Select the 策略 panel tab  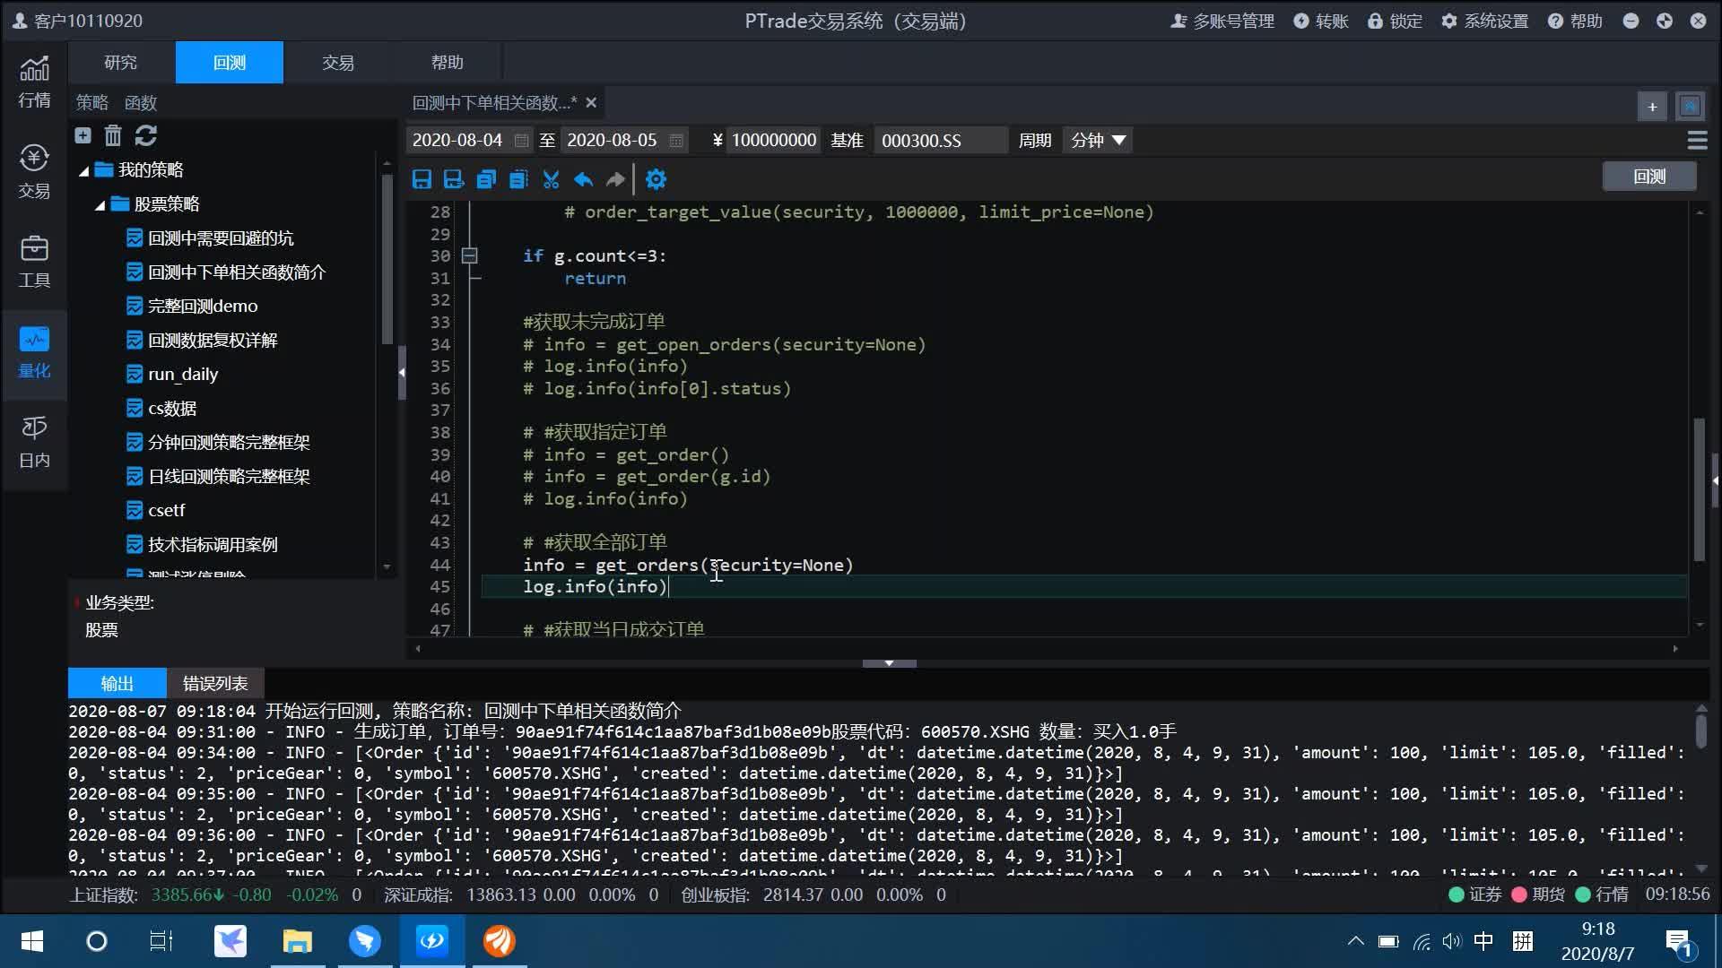(x=91, y=103)
